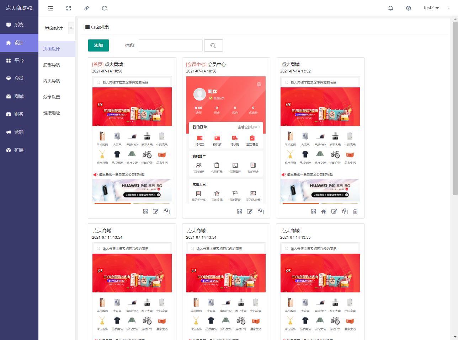Click the 页面列表 panel heading
458x340 pixels.
tap(97, 27)
